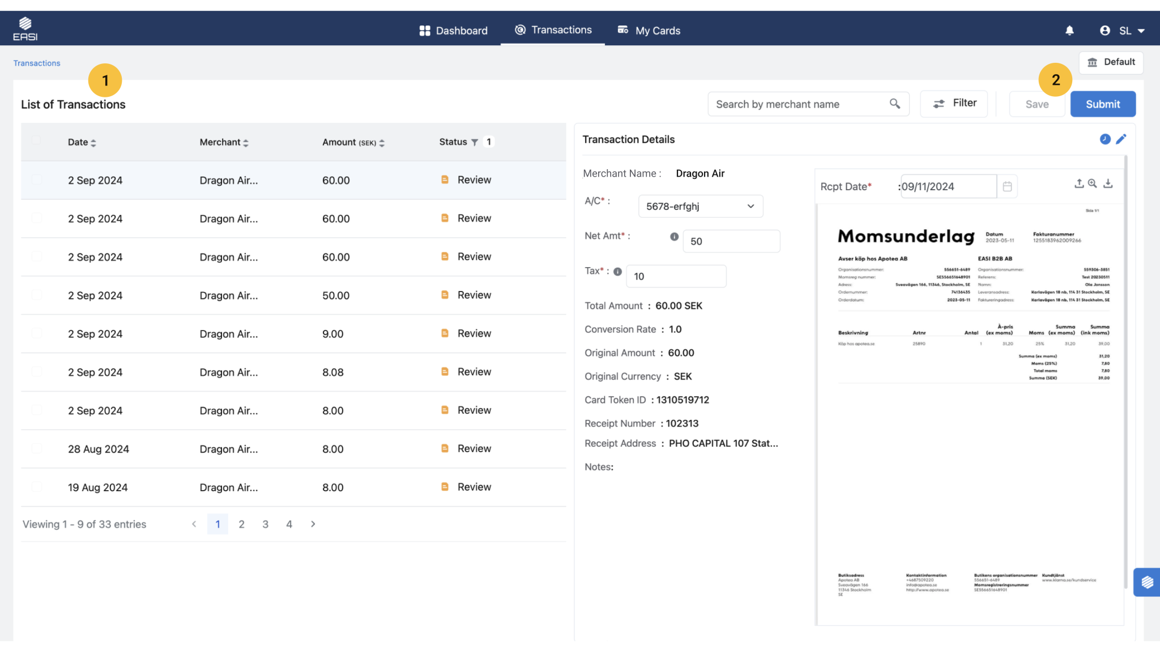
Task: Download the receipt image
Action: pos(1108,183)
